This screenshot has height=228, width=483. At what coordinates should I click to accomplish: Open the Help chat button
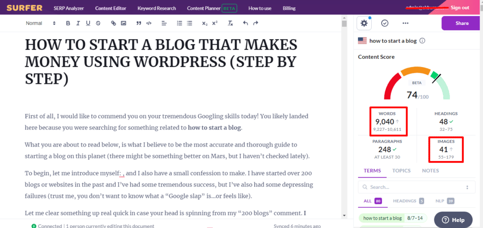[453, 220]
